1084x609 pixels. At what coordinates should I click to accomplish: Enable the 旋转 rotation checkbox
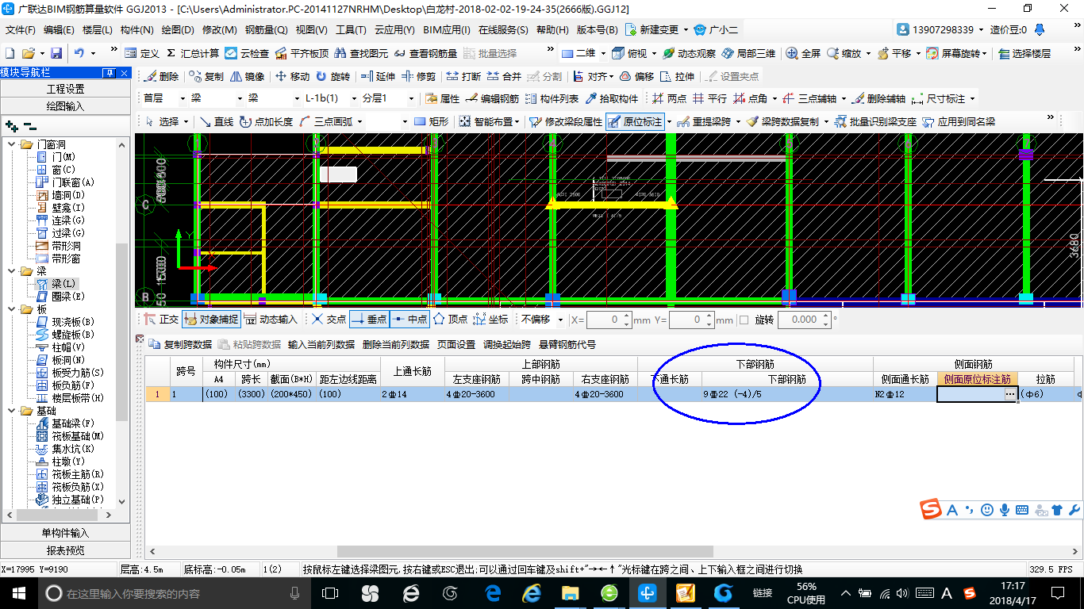[x=744, y=320]
